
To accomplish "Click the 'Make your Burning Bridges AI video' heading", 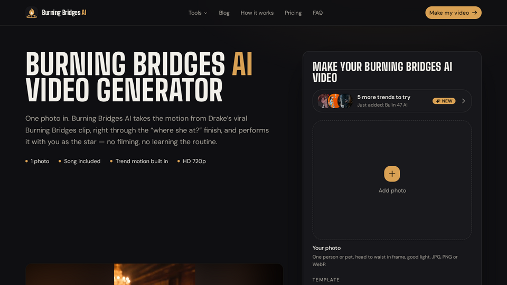I will 382,72.
